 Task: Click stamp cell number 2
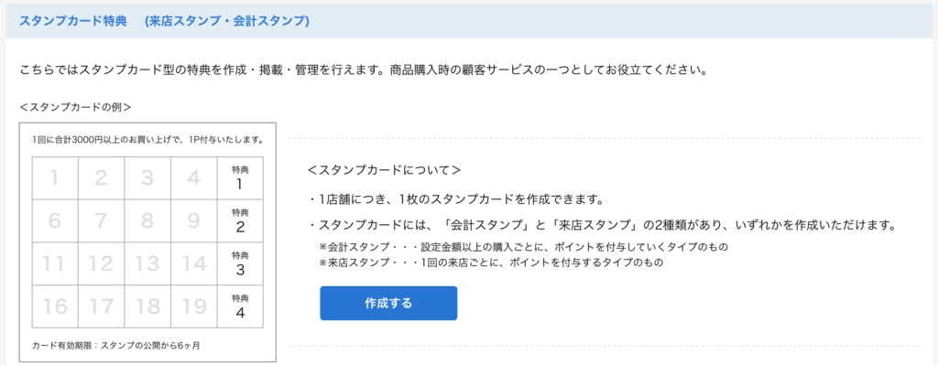(x=101, y=178)
